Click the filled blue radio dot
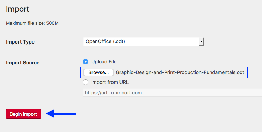The width and height of the screenshot is (262, 132). click(x=86, y=62)
